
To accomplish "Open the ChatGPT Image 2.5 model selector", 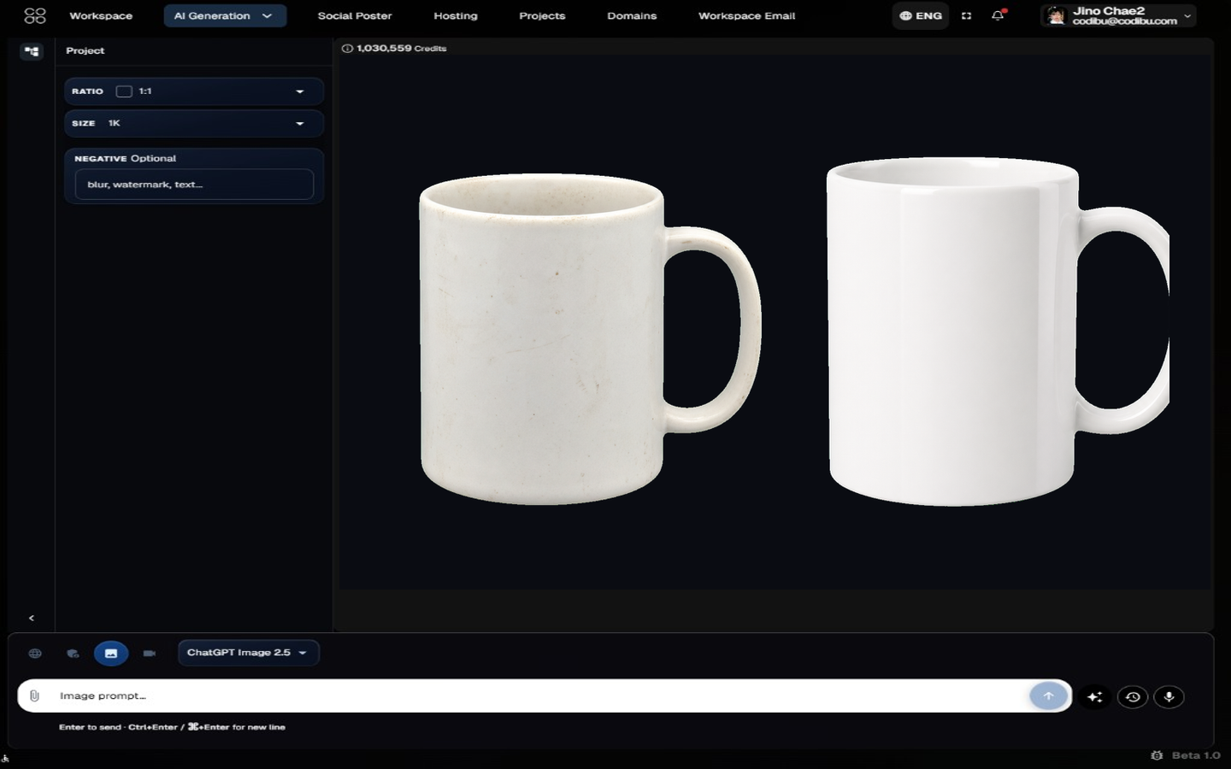I will [248, 653].
